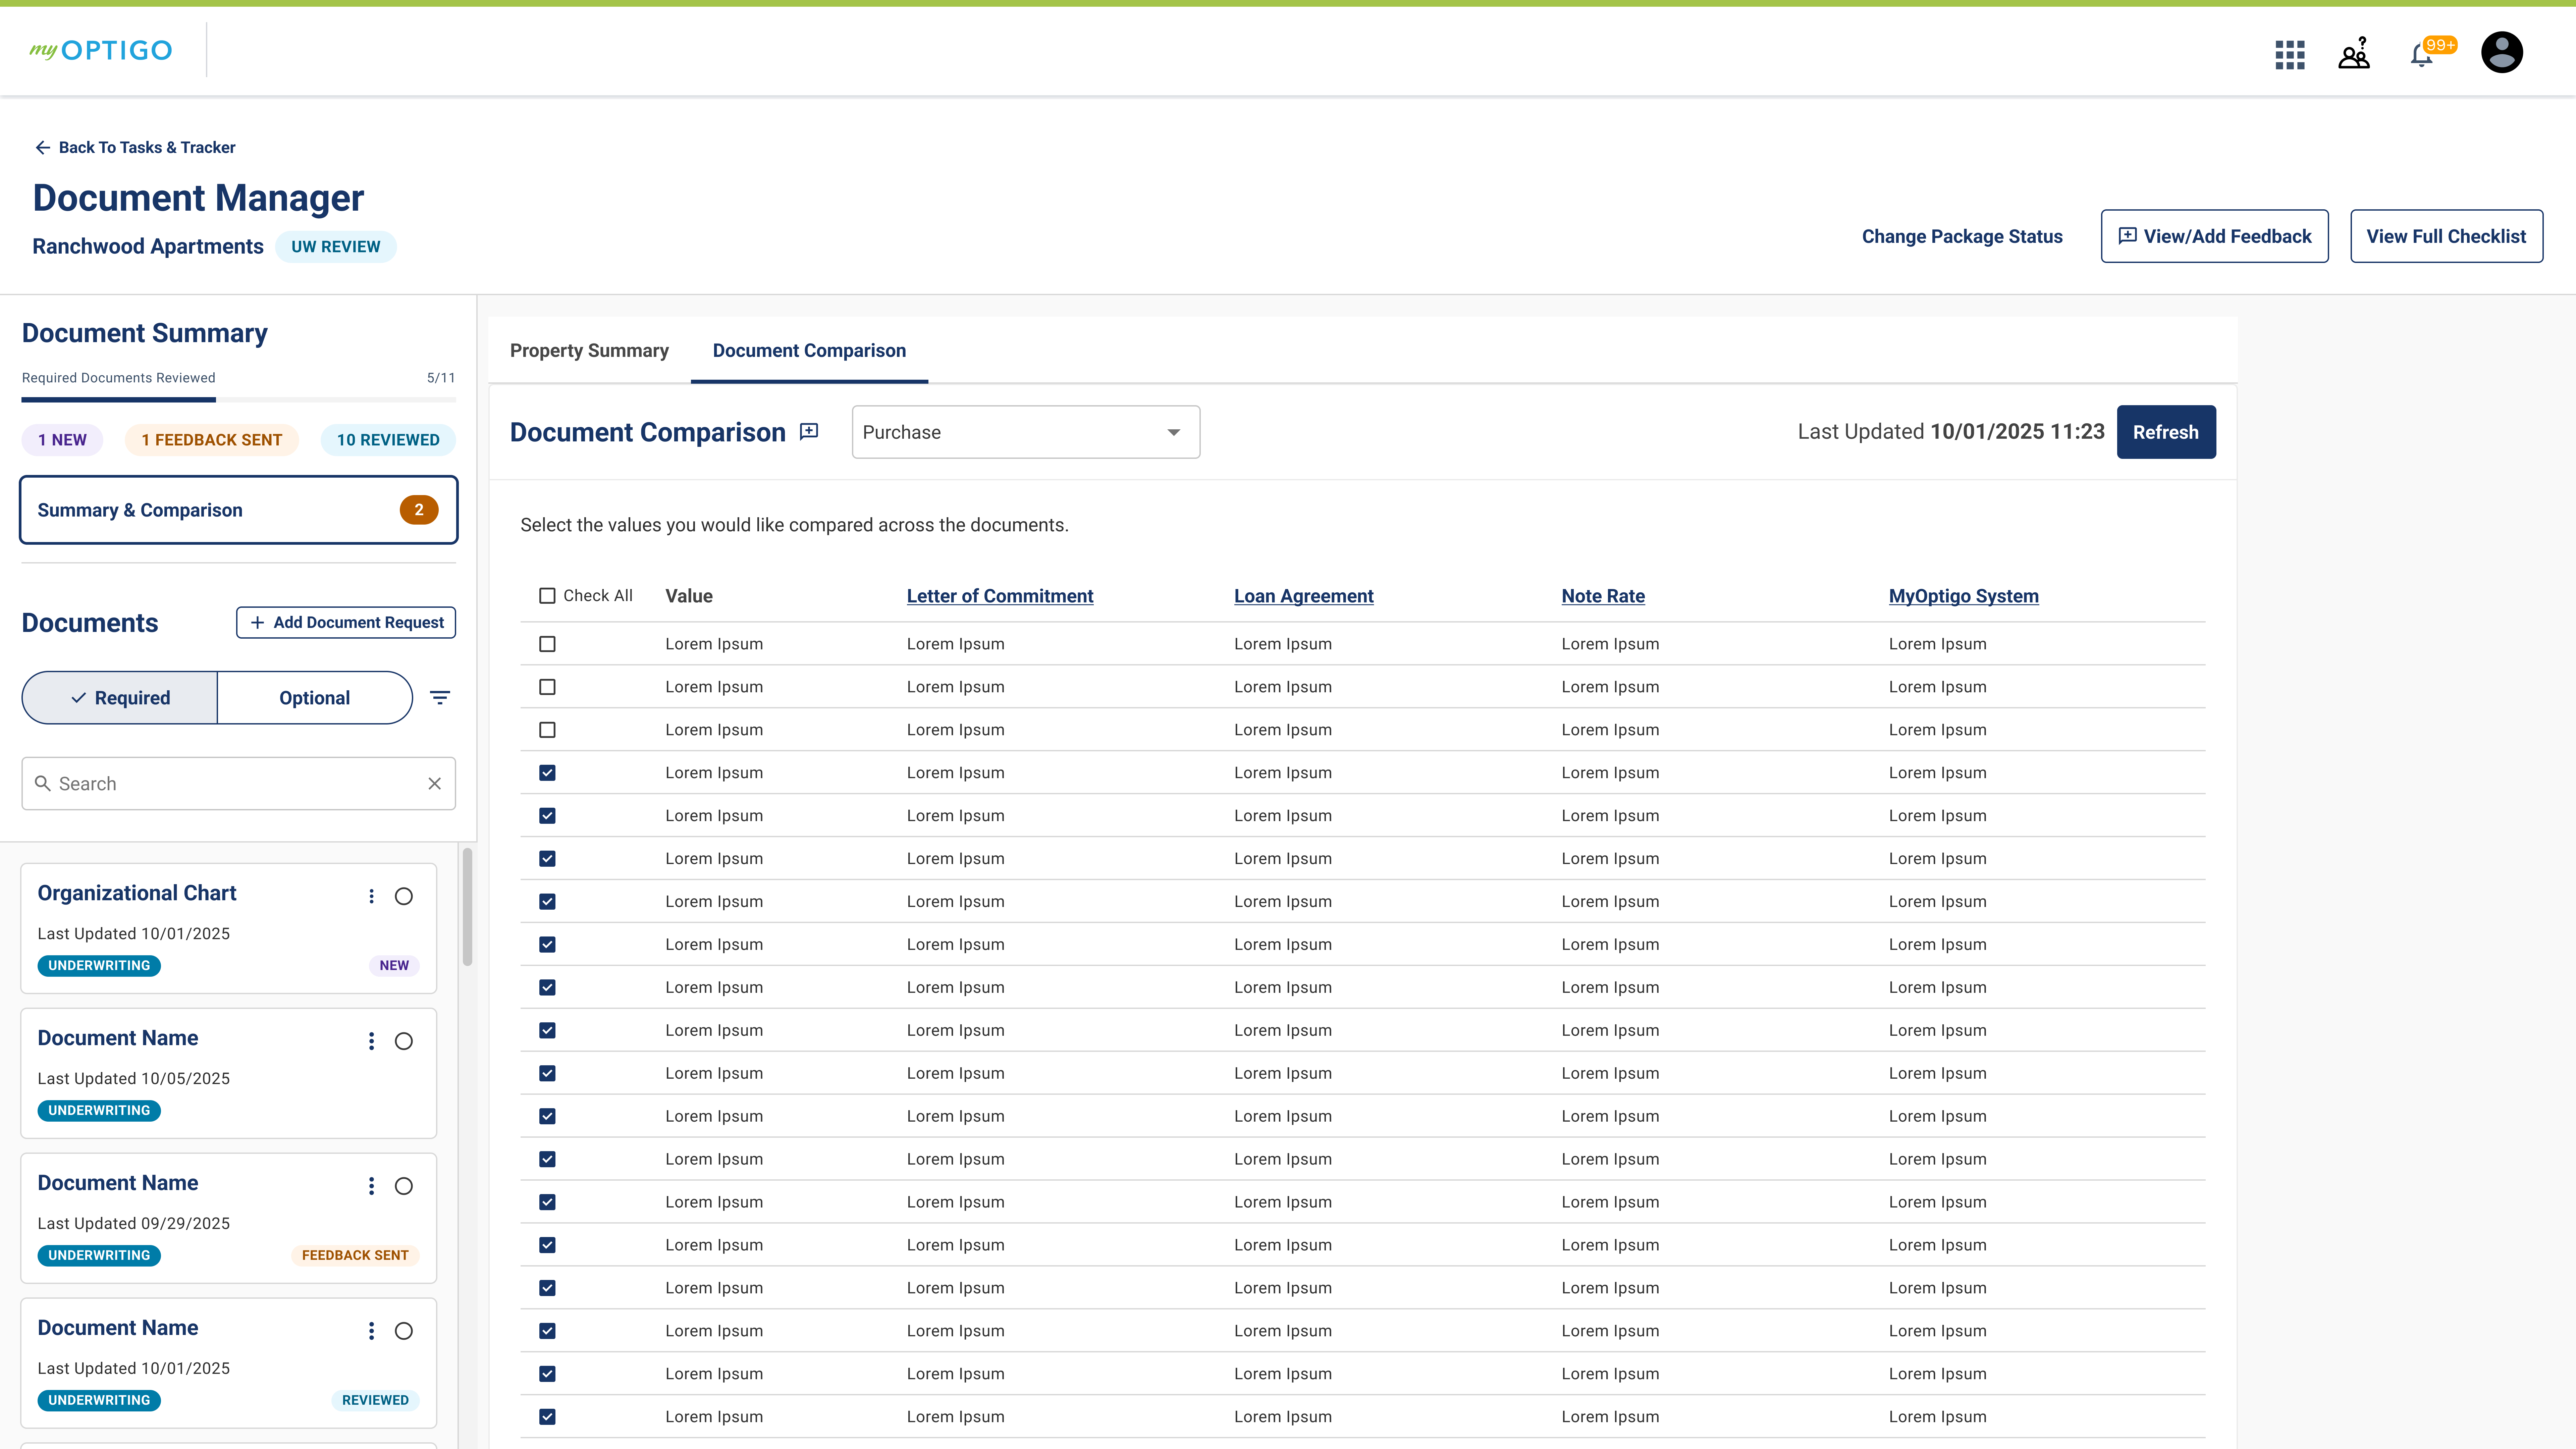Open Summary & Comparison section
Screen dimensions: 2576x1449
239,510
